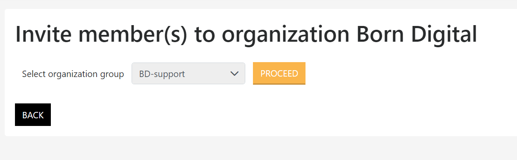Click the white BACK text on the black button
The height and width of the screenshot is (160, 517).
[x=33, y=115]
